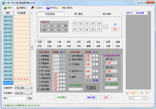Click page number field between arrows
The width and height of the screenshot is (156, 109).
click(x=138, y=98)
